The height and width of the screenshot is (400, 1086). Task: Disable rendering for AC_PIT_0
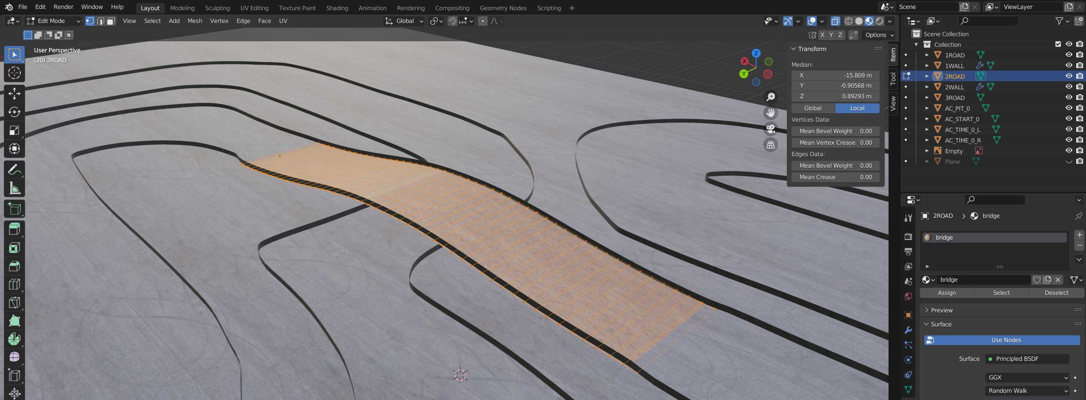[x=1080, y=108]
